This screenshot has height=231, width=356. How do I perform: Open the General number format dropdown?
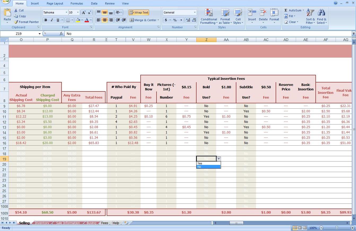point(195,12)
